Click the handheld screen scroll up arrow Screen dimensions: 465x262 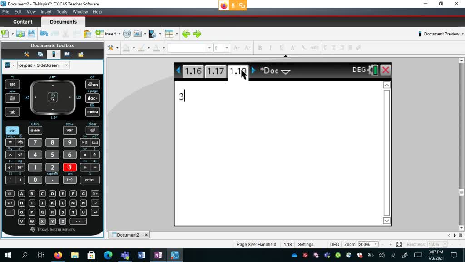pos(386,85)
